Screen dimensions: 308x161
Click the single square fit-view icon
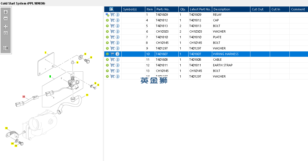(x=6, y=33)
